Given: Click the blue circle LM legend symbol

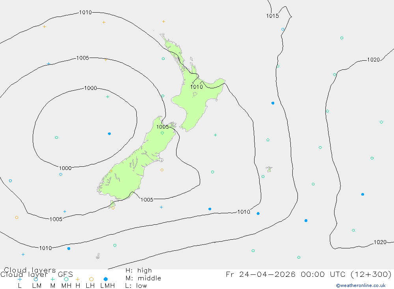Looking at the screenshot, I should [x=36, y=279].
